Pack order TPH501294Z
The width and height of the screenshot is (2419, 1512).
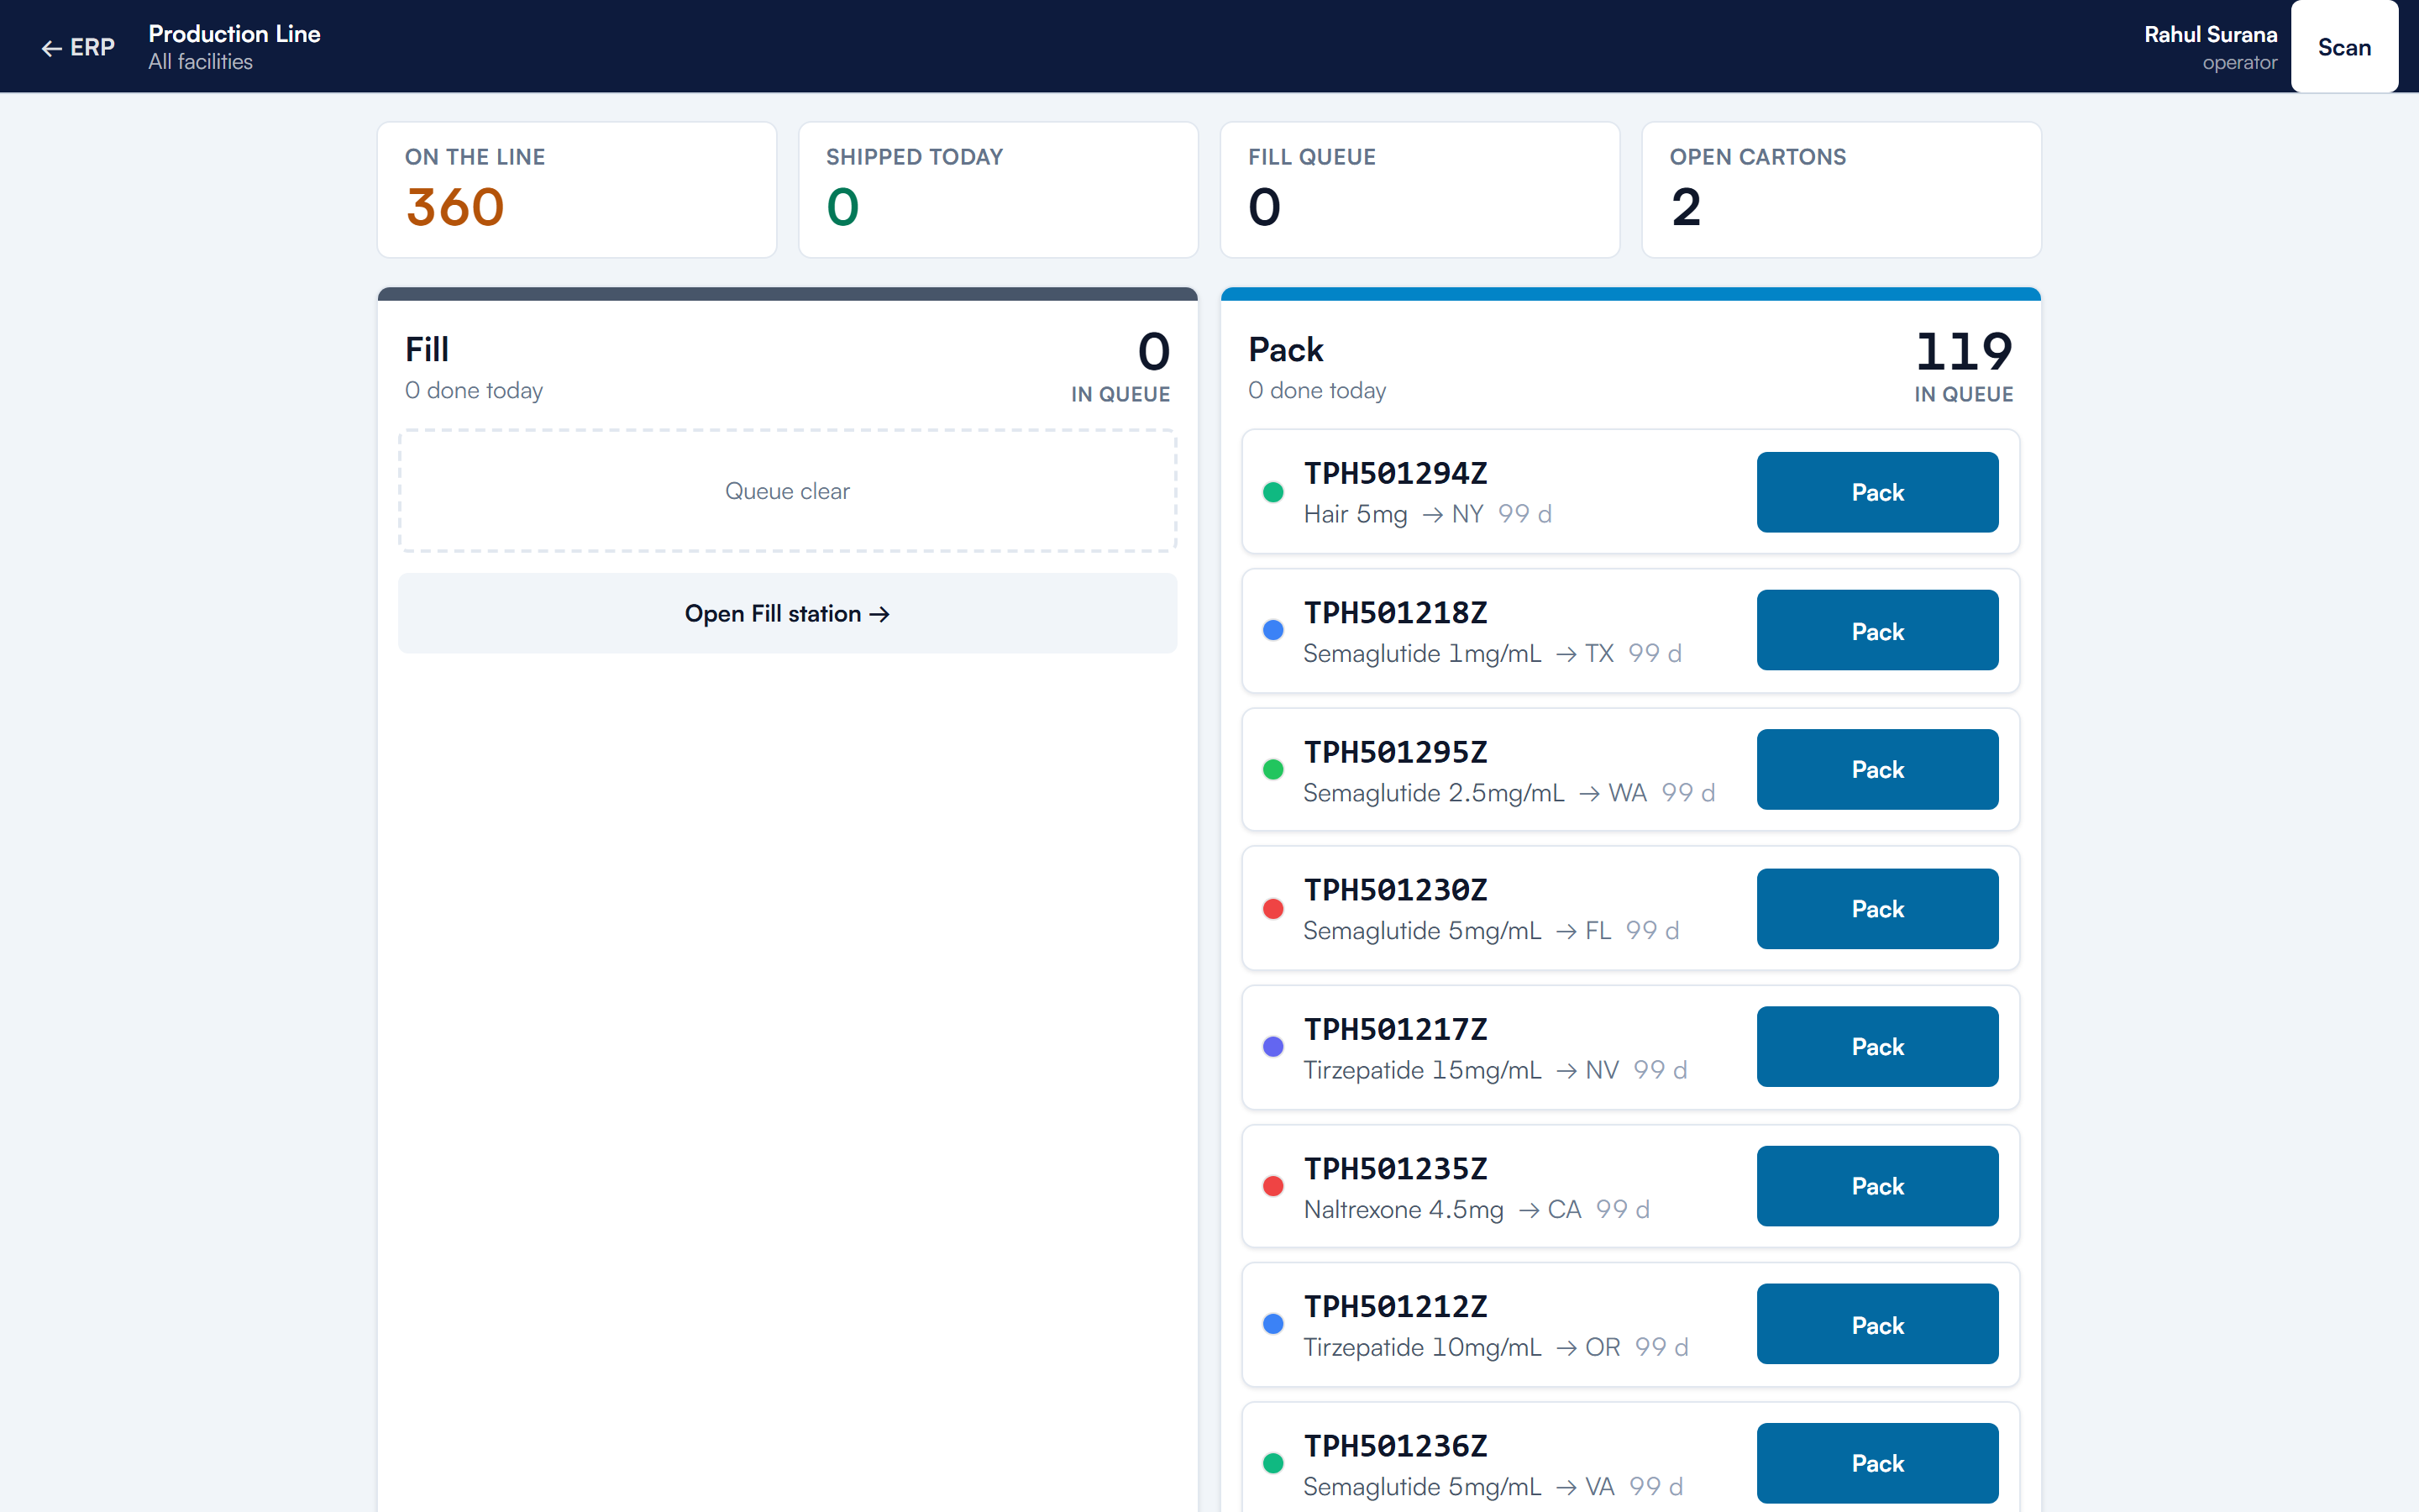pos(1877,492)
